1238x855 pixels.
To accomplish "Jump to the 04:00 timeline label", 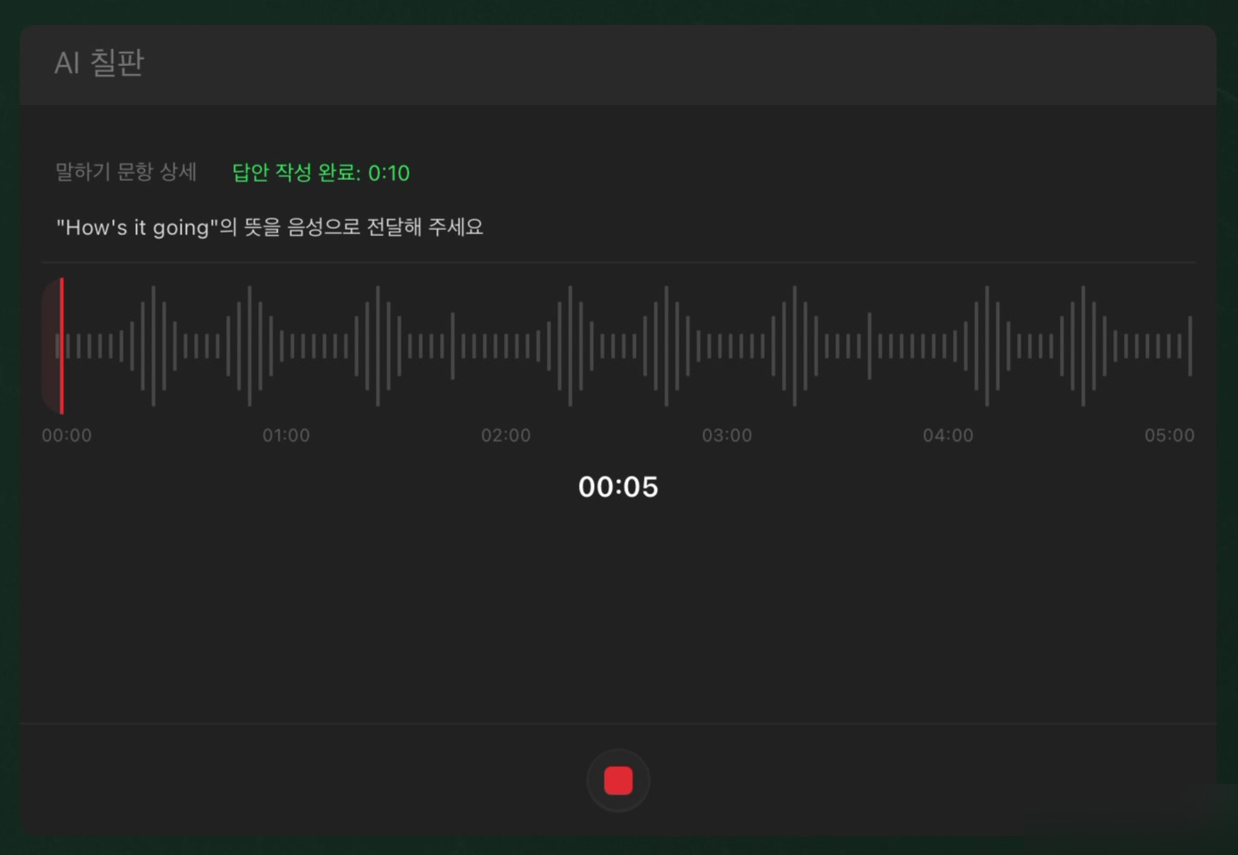I will 948,436.
